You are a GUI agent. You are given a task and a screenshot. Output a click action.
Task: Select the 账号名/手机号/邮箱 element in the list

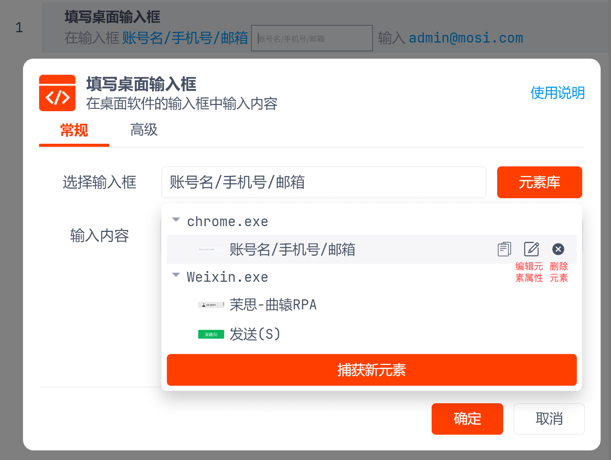(x=292, y=250)
